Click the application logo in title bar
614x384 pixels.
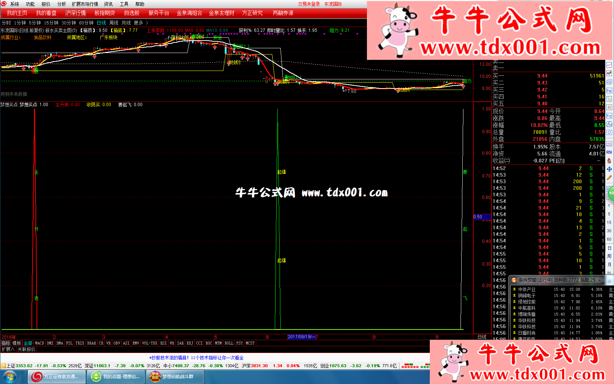pos(4,4)
